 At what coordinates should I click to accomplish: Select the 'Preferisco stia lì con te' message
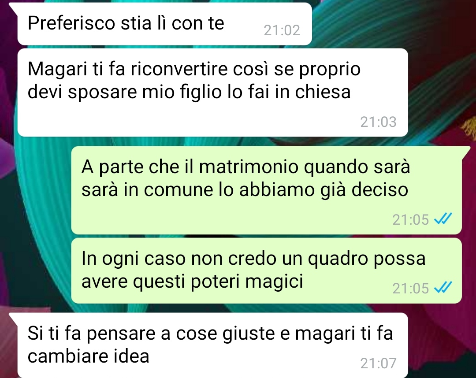click(164, 24)
